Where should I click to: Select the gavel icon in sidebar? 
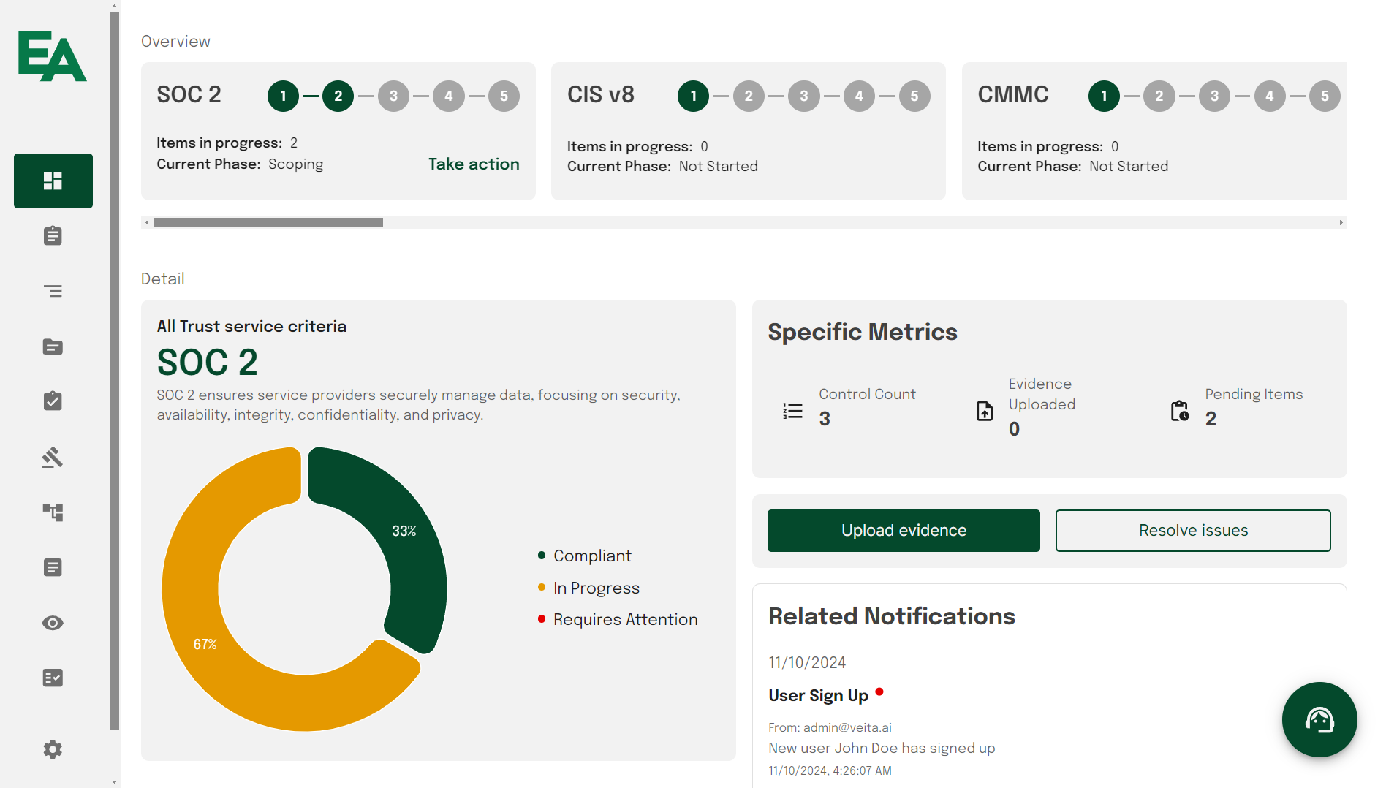53,457
